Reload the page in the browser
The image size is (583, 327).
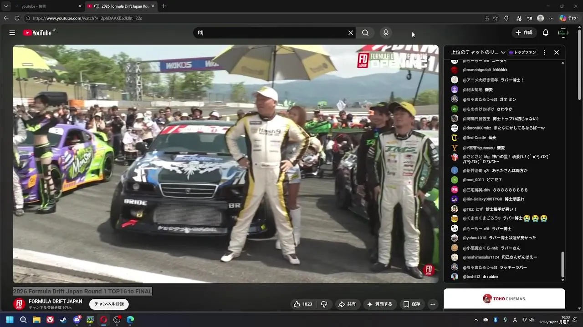pos(17,18)
